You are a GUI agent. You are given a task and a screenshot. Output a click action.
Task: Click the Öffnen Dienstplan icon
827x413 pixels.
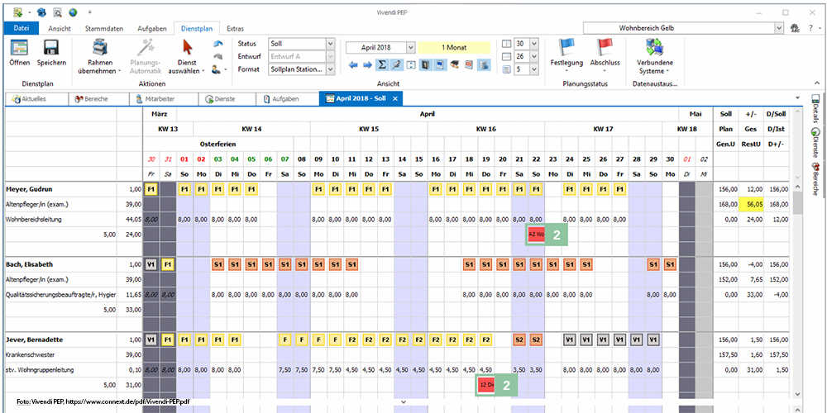[20, 49]
